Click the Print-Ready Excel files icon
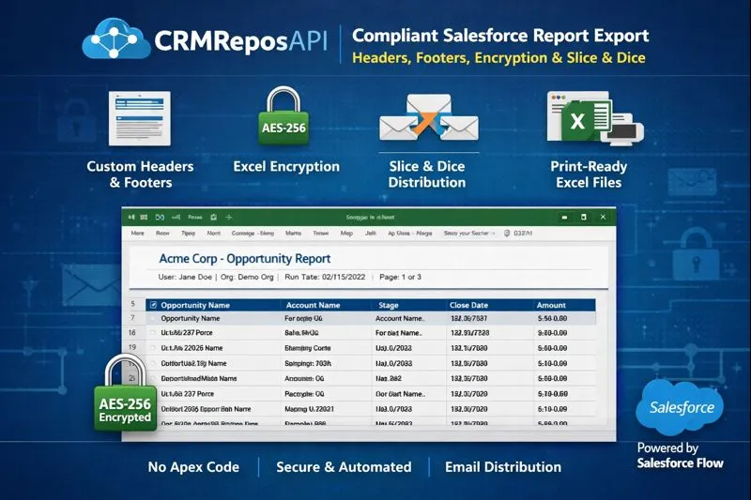The height and width of the screenshot is (500, 751). coord(595,117)
